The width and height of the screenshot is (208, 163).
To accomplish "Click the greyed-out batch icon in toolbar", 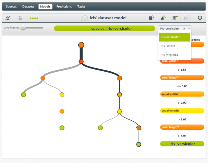I will 187,18.
